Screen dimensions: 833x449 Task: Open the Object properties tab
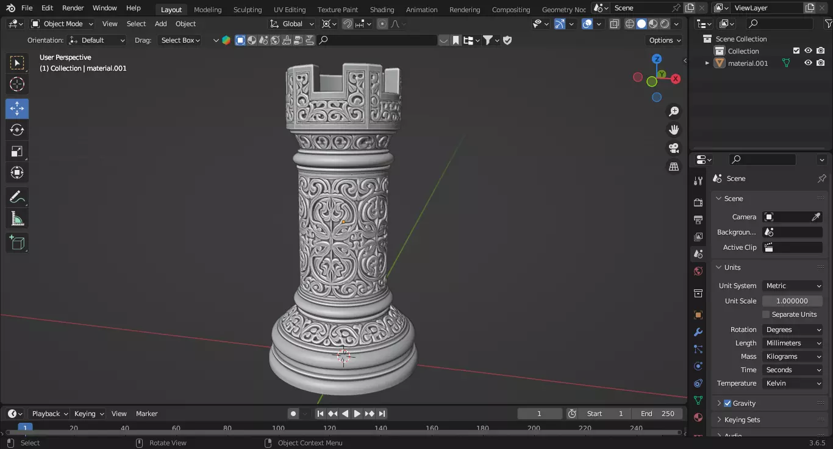[698, 315]
